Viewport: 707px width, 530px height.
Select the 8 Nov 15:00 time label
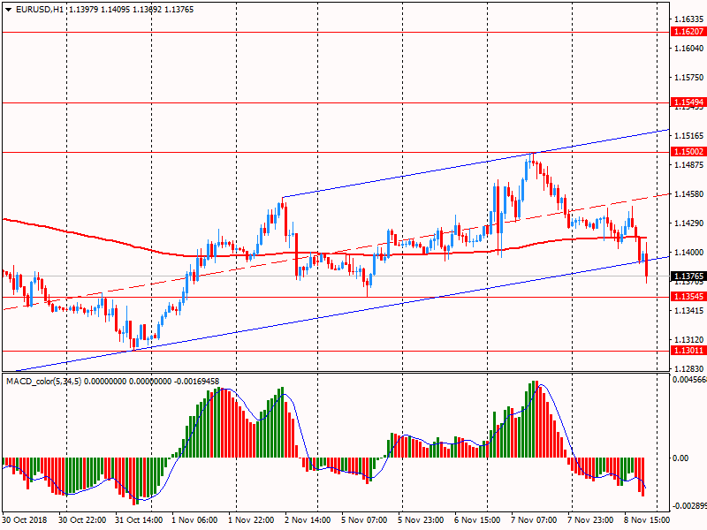coord(647,521)
